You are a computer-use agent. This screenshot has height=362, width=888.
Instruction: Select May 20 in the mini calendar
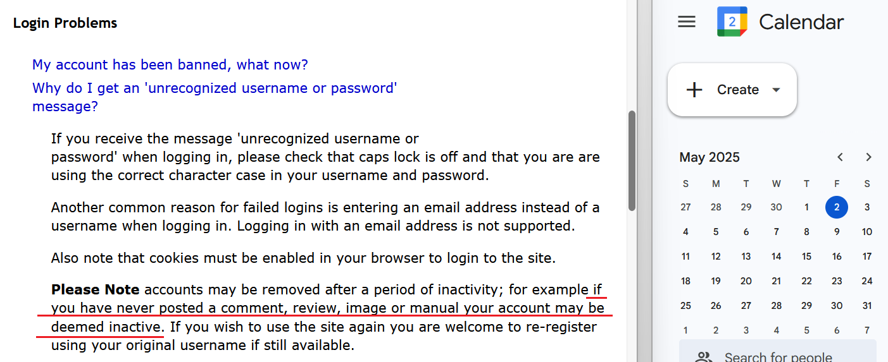coord(746,281)
